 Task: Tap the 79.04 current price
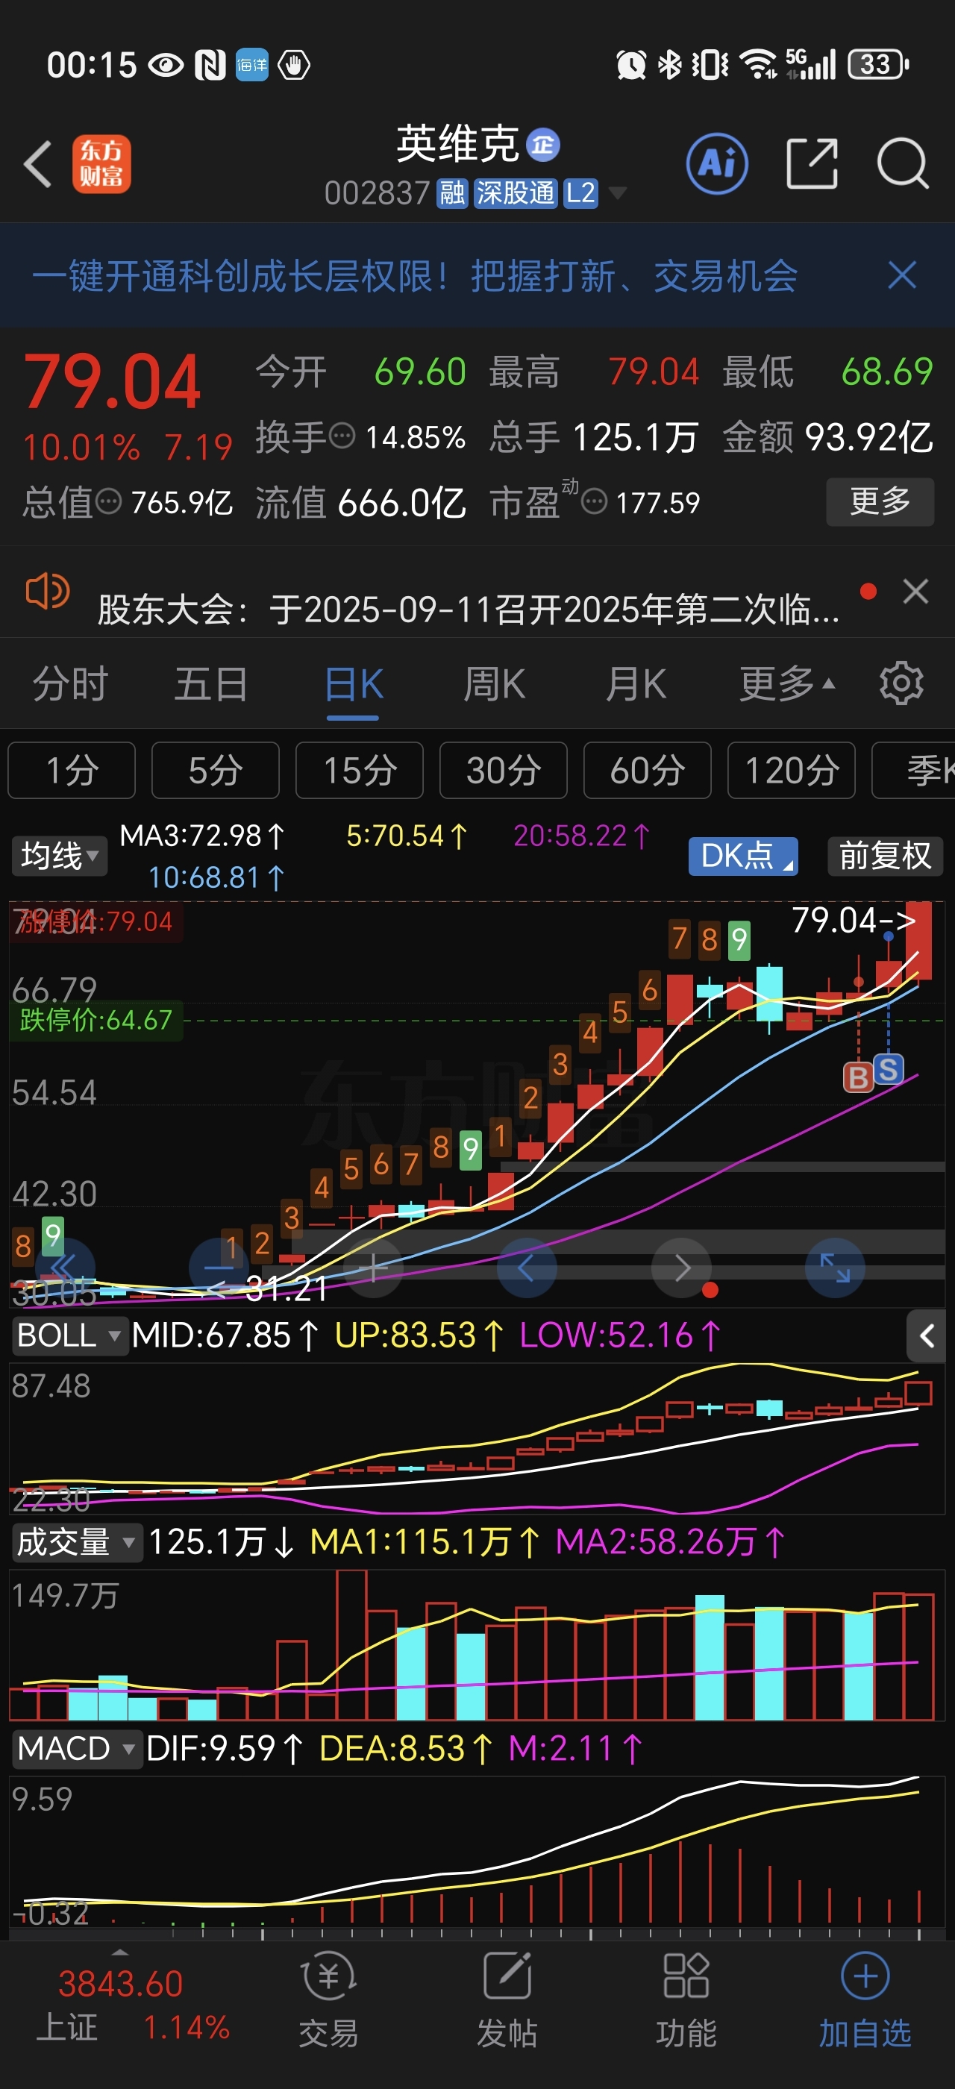112,382
